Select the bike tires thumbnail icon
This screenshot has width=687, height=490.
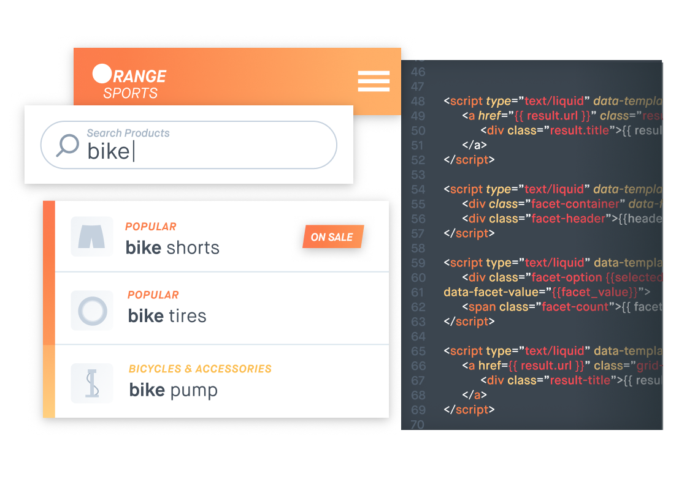92,311
